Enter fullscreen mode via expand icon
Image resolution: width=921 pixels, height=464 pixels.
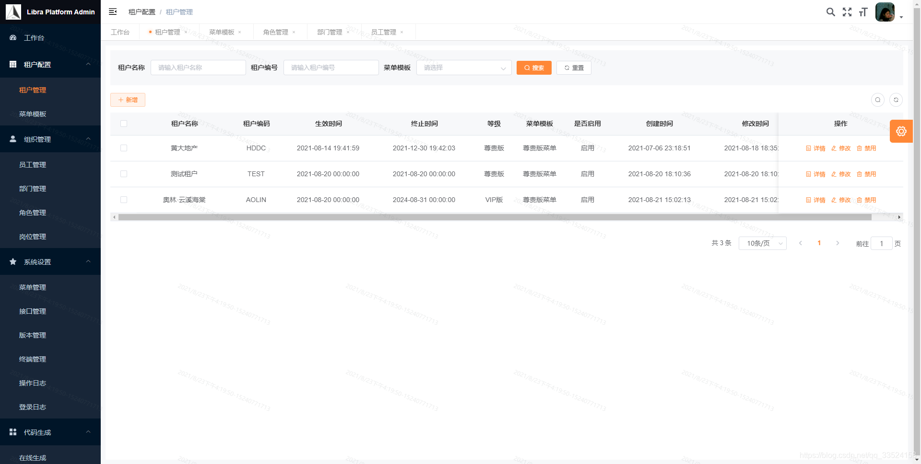coord(847,12)
